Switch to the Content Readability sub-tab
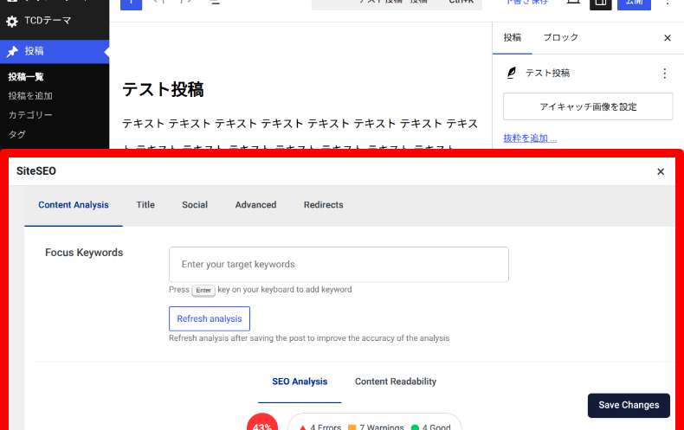This screenshot has height=430, width=684. [x=395, y=382]
